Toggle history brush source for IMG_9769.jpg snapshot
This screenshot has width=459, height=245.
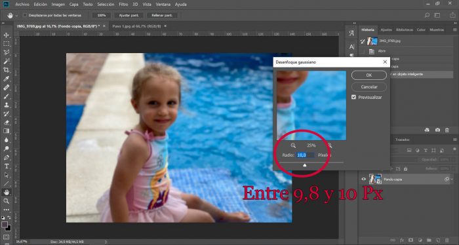[x=363, y=41]
